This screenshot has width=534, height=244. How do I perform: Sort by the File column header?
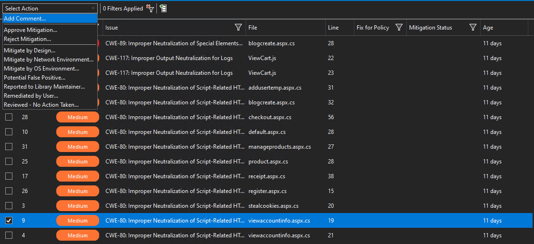point(252,28)
